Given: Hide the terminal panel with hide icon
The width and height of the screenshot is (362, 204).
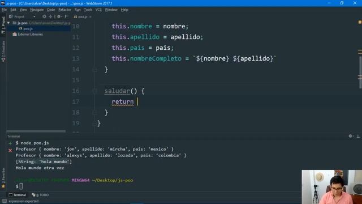Looking at the screenshot, I should tap(358, 136).
